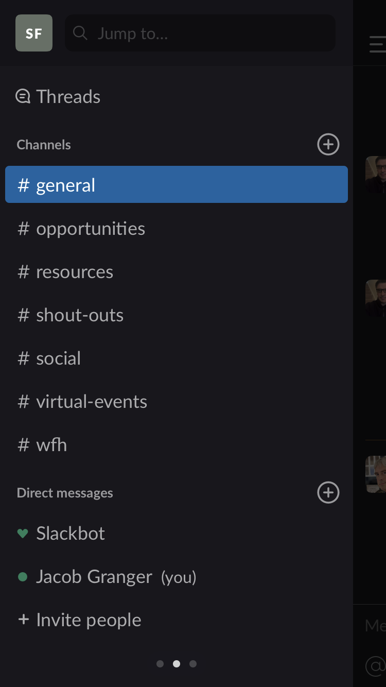This screenshot has width=386, height=687.
Task: Open Slackbot direct message
Action: [x=71, y=534]
